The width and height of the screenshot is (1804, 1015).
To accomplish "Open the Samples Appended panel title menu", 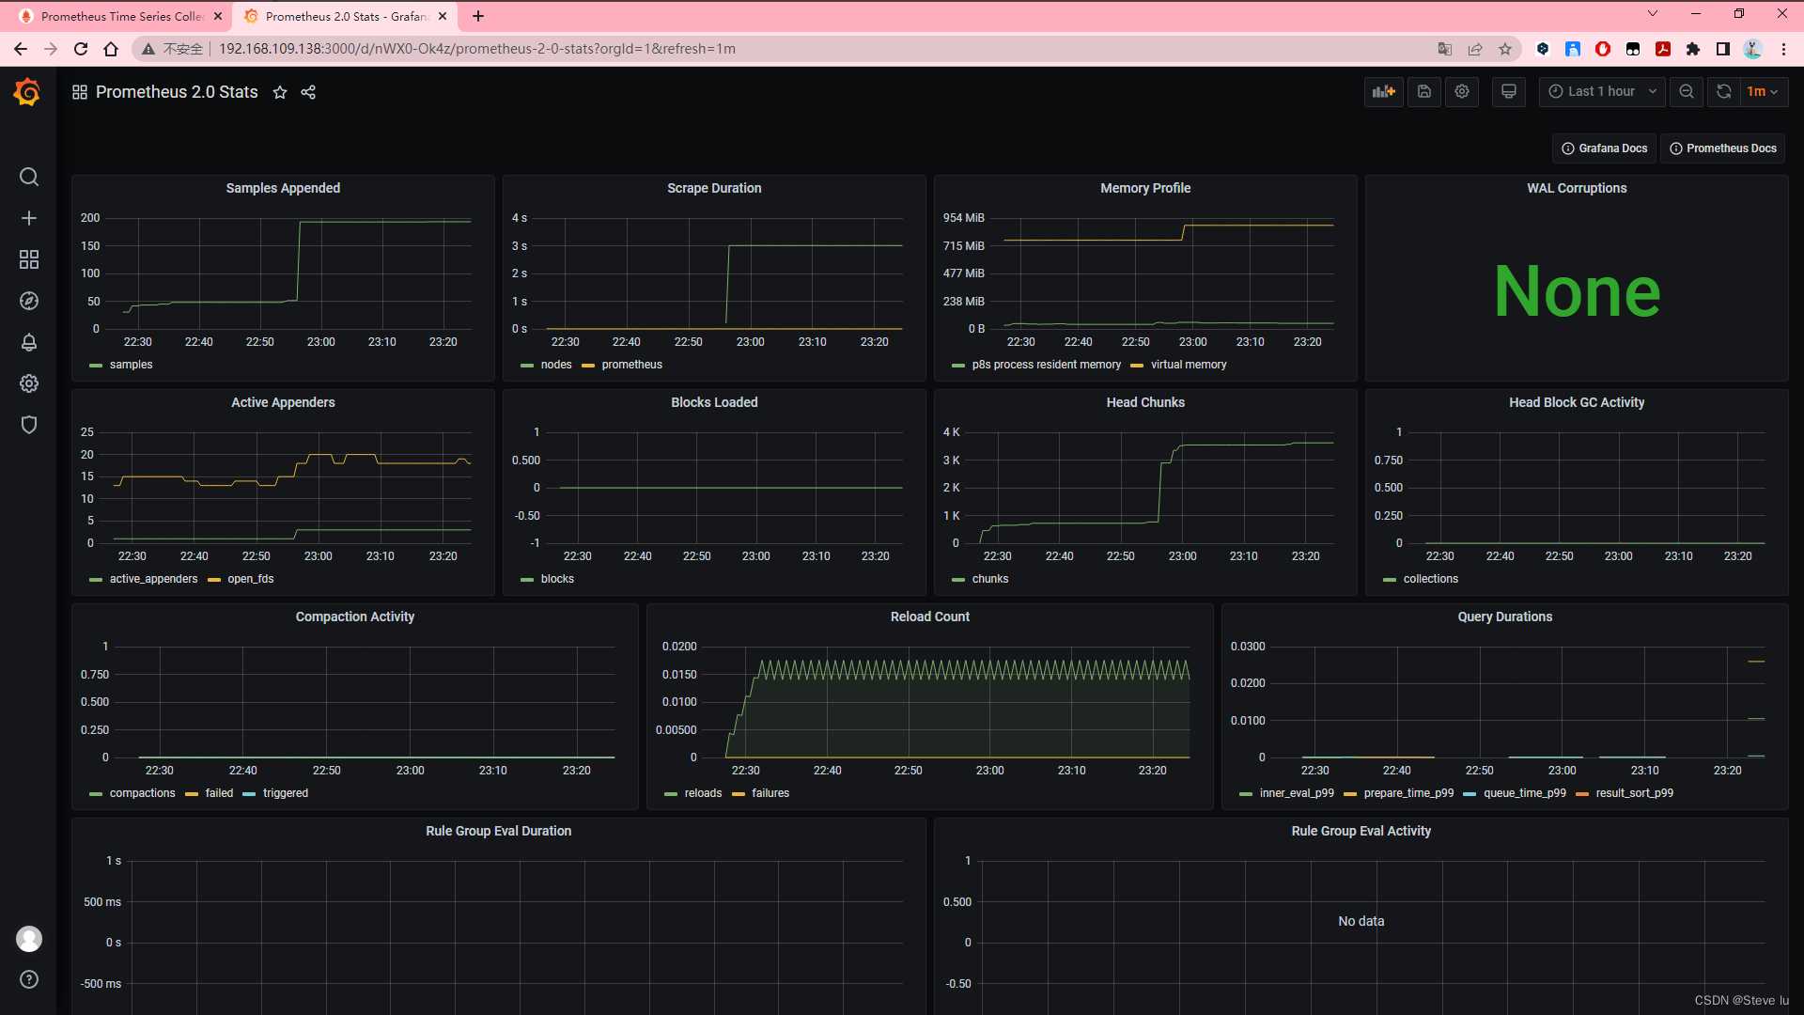I will [x=283, y=188].
